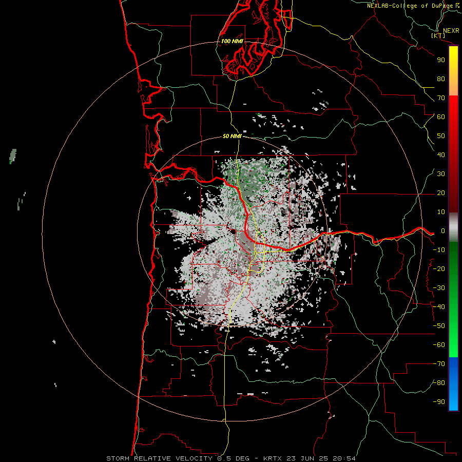Click the "100 NMI" range ring label

click(232, 41)
